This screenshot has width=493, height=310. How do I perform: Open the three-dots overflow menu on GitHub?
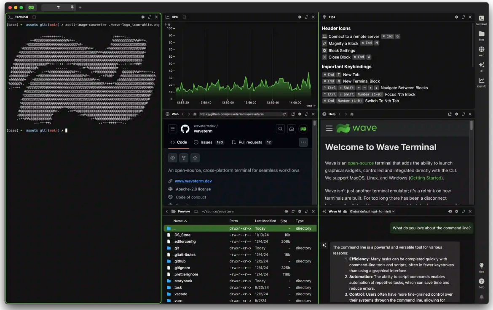click(303, 142)
